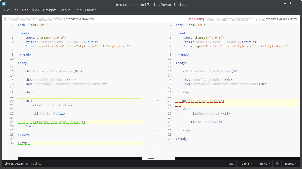Open the Find menu
This screenshot has width=302, height=169.
[25, 10]
